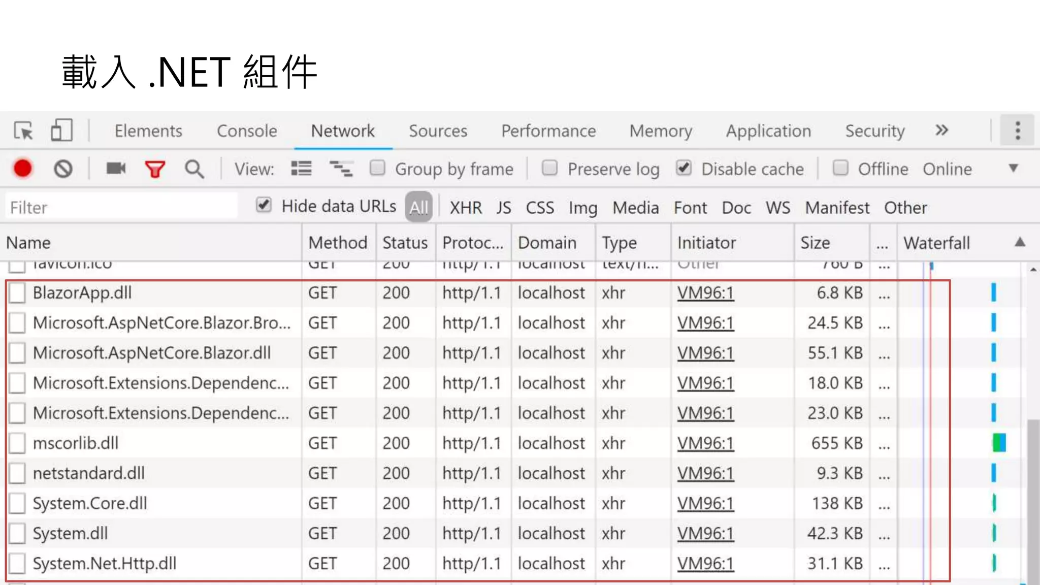Switch to large request rows view icon
This screenshot has width=1040, height=585.
[x=301, y=168]
